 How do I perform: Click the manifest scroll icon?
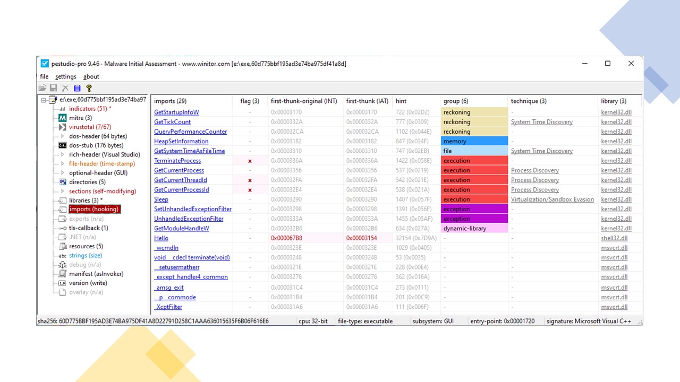[x=62, y=274]
